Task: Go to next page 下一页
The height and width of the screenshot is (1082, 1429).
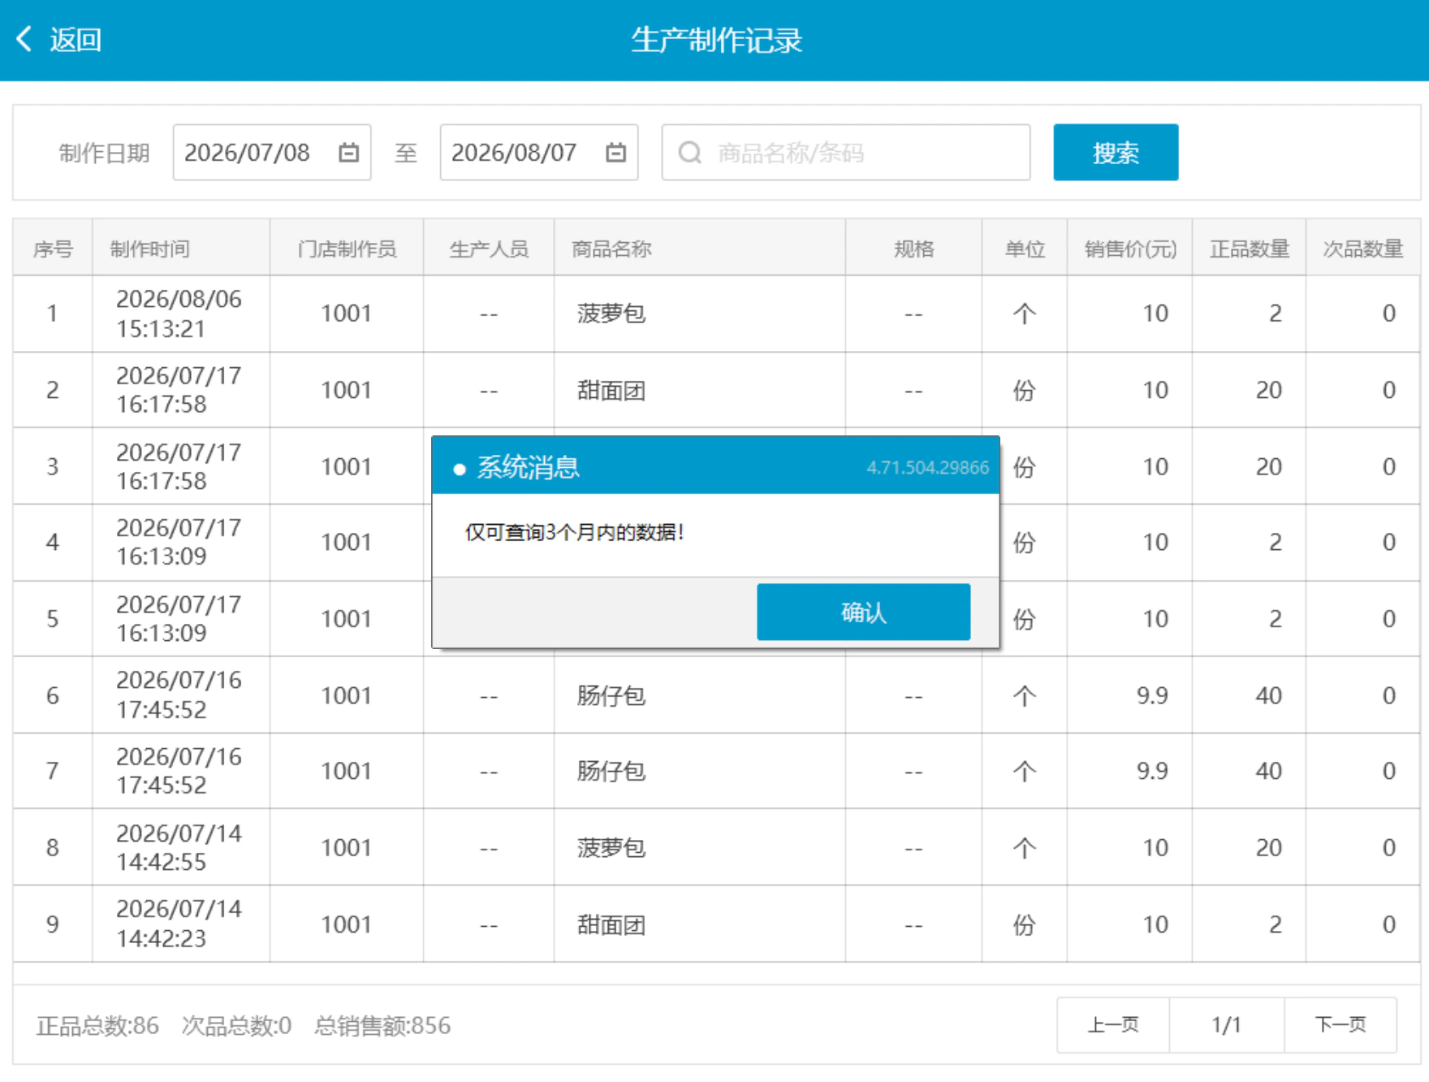Action: (x=1340, y=1024)
